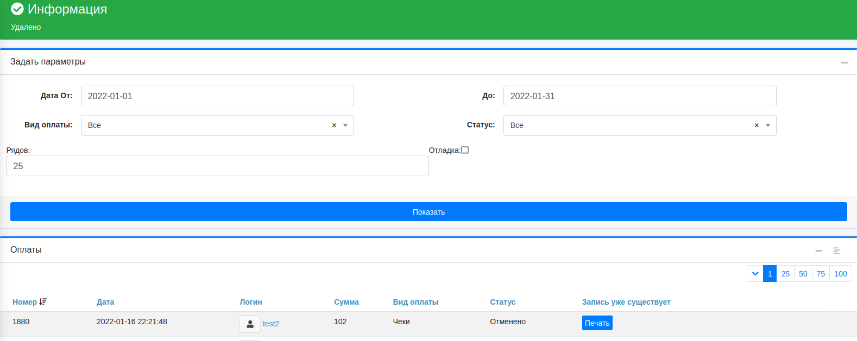Click the sort icon next to Номер

point(43,302)
